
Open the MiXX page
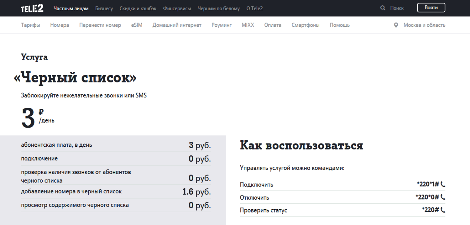pos(248,25)
